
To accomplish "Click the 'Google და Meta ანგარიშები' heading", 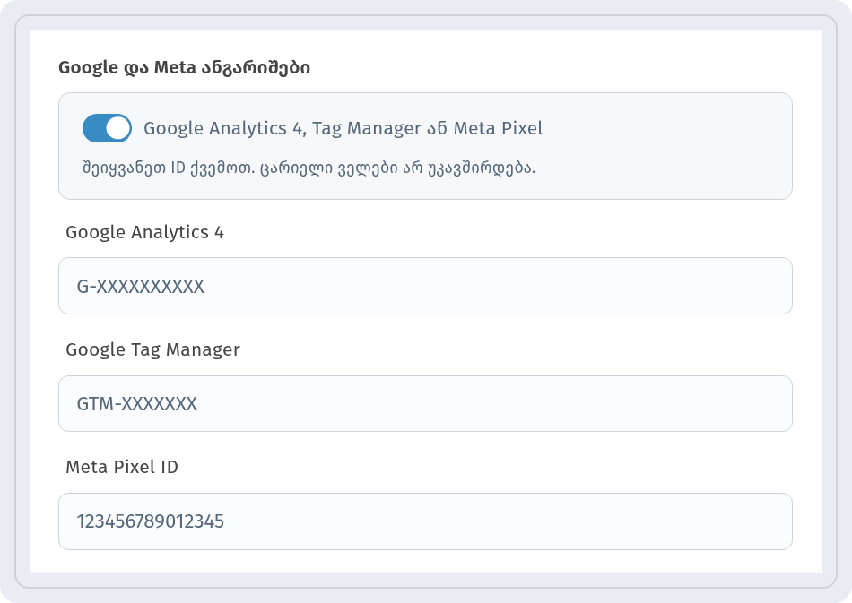I will [x=184, y=68].
